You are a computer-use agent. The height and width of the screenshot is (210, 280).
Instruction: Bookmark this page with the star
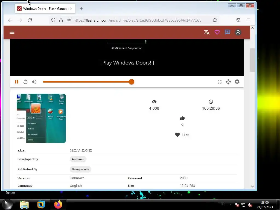tap(215, 20)
